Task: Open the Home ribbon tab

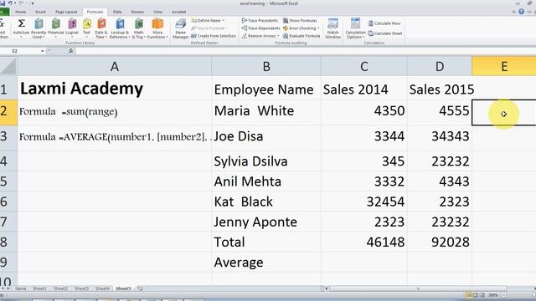Action: tap(20, 12)
